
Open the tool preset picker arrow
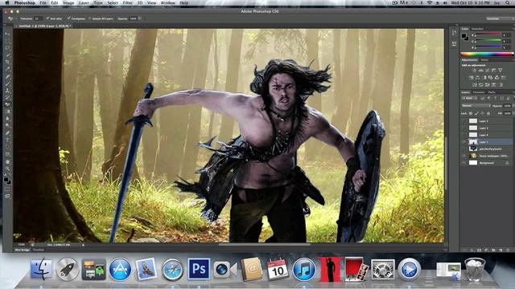(15, 18)
